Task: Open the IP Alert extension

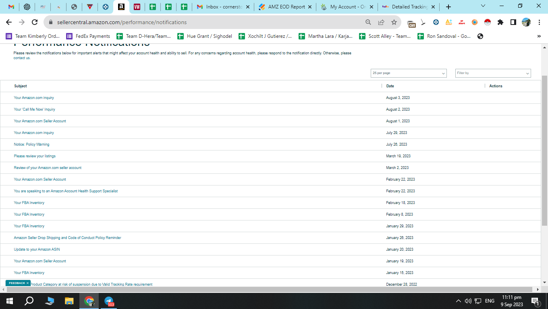Action: pyautogui.click(x=462, y=22)
